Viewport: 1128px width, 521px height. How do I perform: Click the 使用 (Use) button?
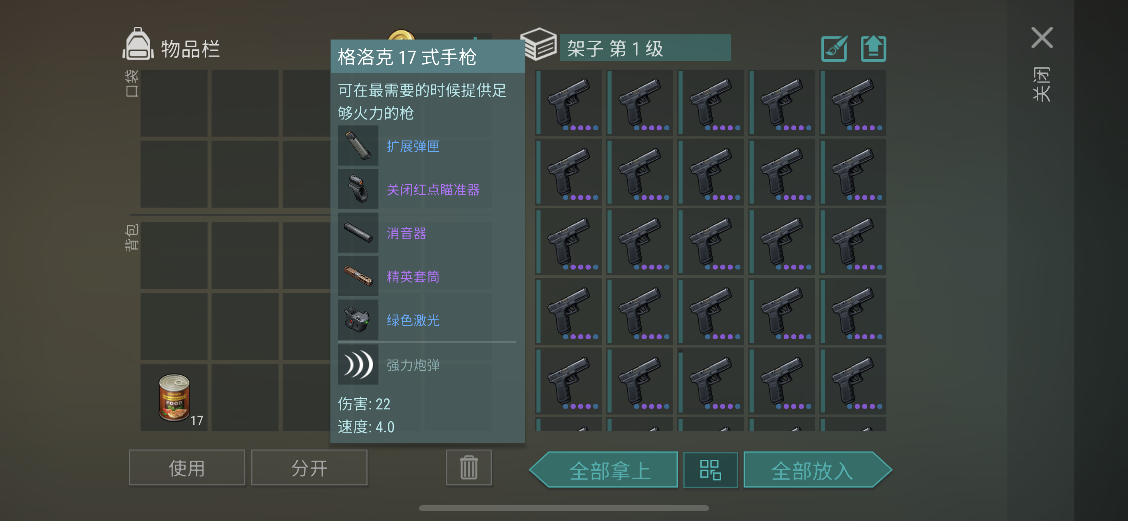coord(187,467)
